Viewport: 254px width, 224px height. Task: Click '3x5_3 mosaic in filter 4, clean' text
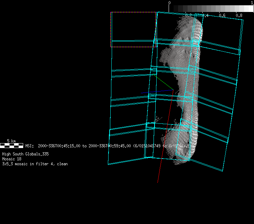pyautogui.click(x=35, y=164)
